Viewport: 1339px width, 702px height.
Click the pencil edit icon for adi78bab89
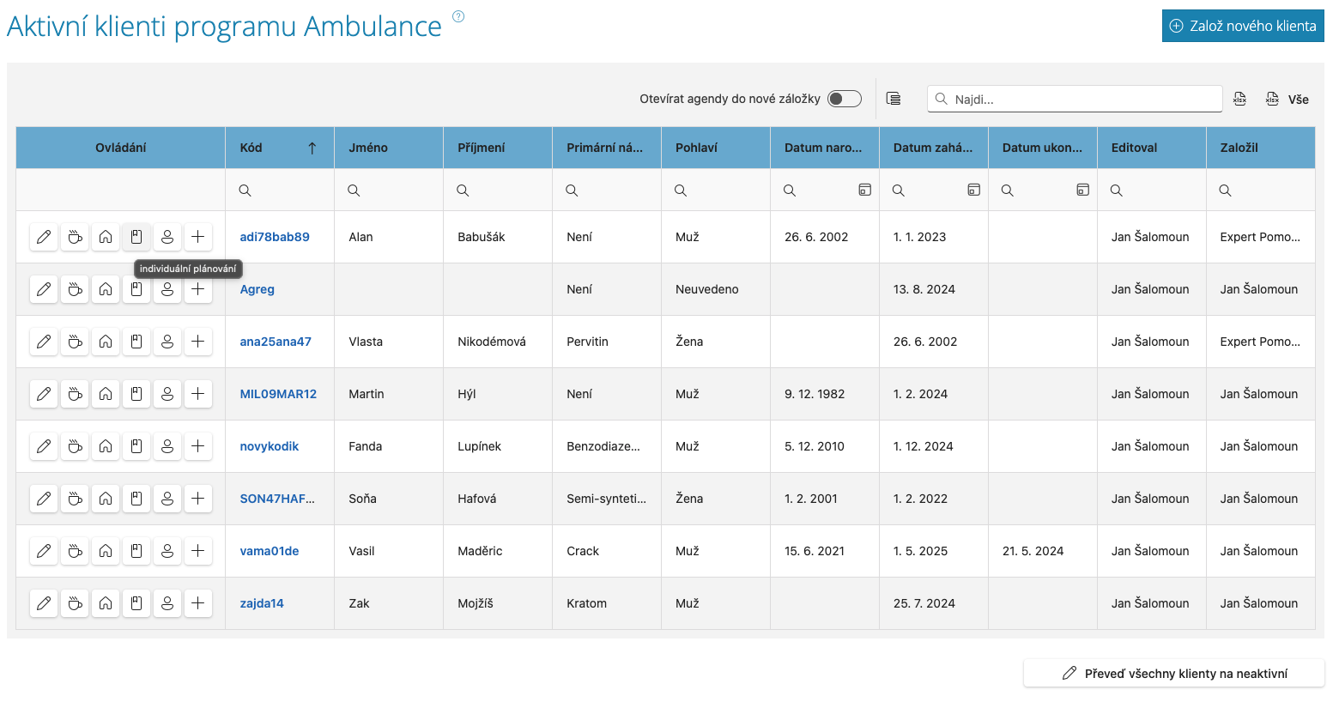(x=44, y=237)
